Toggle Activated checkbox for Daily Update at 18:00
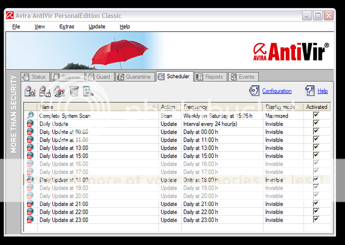 315,179
